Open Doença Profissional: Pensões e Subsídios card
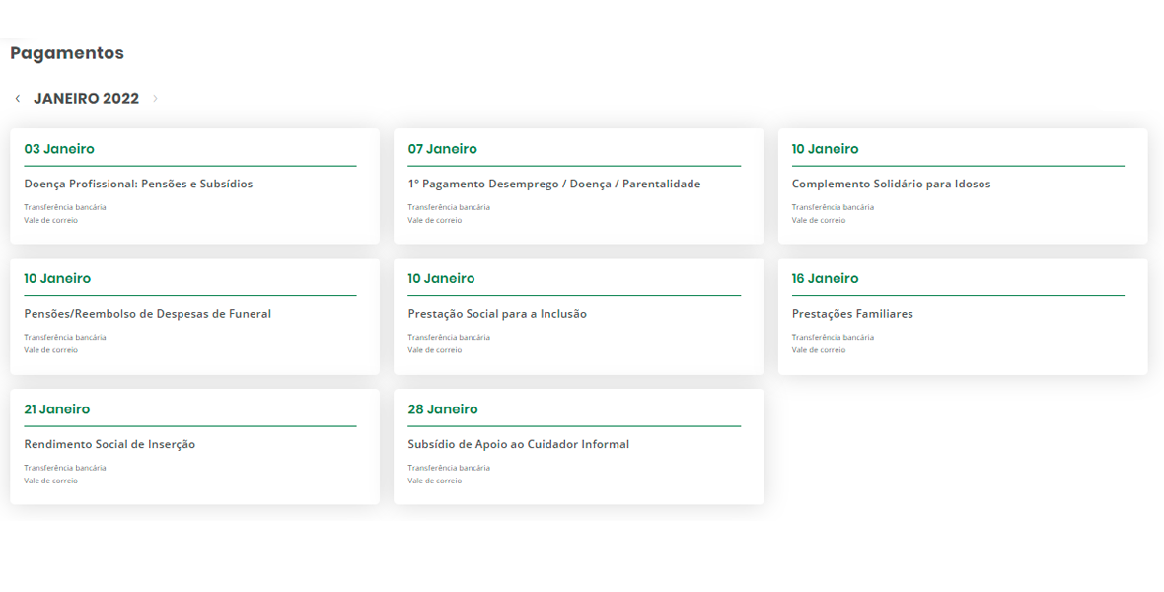The height and width of the screenshot is (592, 1164). (138, 184)
